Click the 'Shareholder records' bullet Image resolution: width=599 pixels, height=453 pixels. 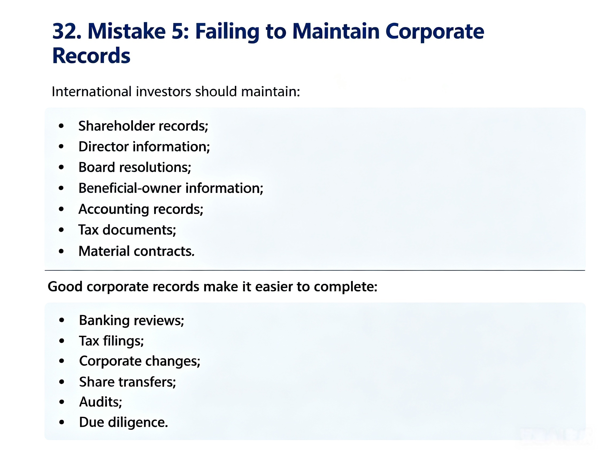tap(143, 126)
